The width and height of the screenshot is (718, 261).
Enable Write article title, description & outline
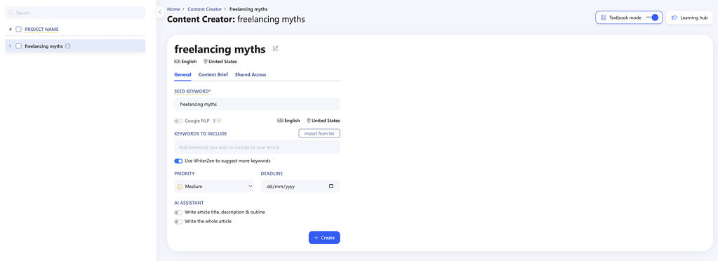pyautogui.click(x=178, y=213)
